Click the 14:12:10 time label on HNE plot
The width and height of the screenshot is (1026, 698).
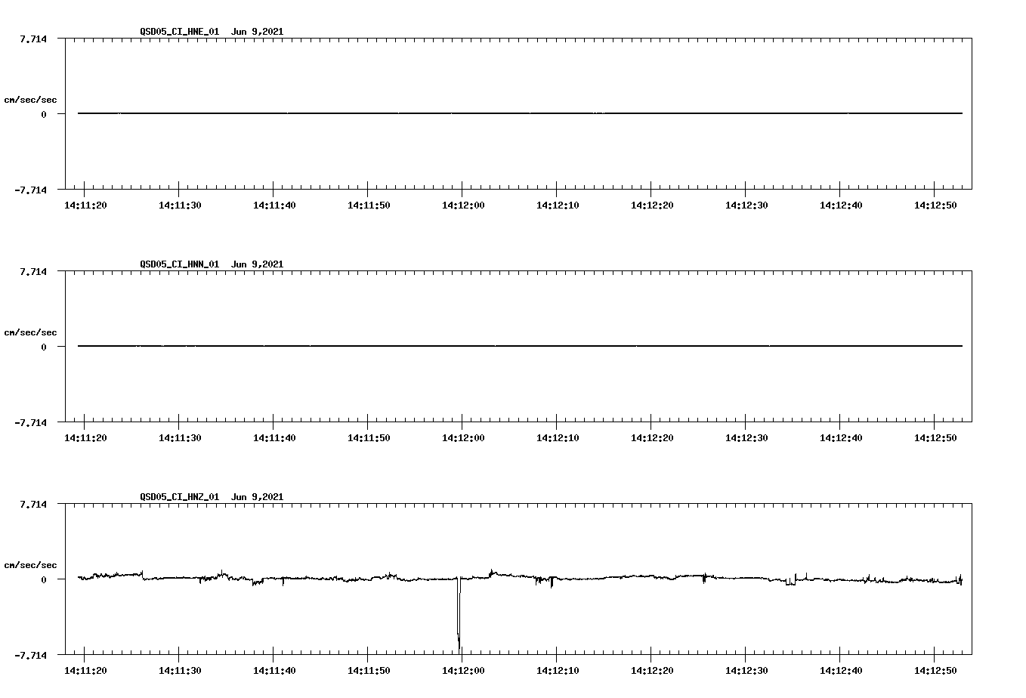pyautogui.click(x=558, y=205)
